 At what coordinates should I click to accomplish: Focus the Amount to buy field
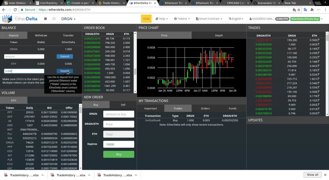click(119, 114)
